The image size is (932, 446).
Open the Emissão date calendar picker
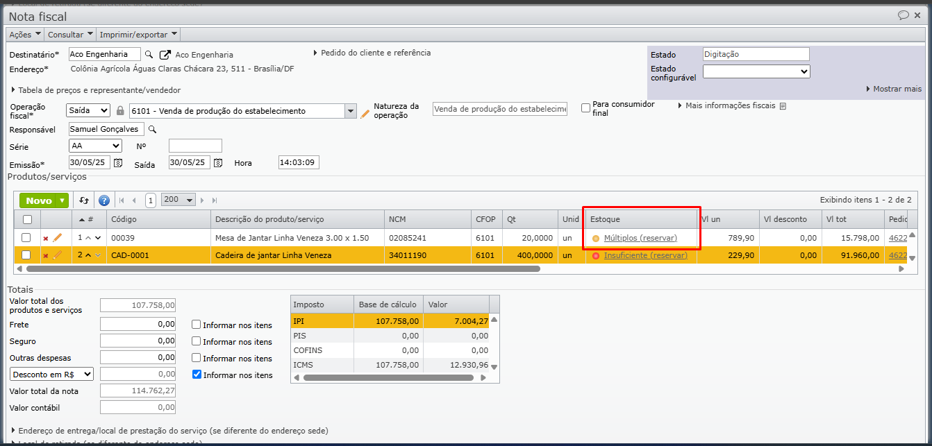(118, 162)
